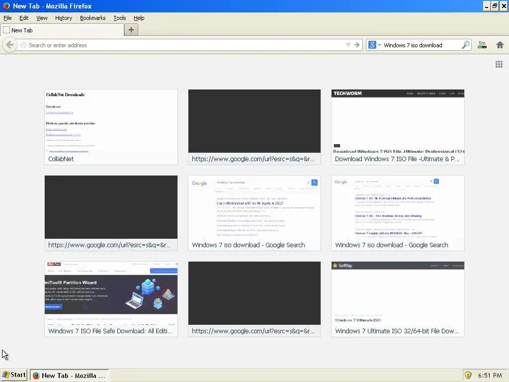Select New Tab - Mozilla taskbar button
509x382 pixels.
click(69, 375)
